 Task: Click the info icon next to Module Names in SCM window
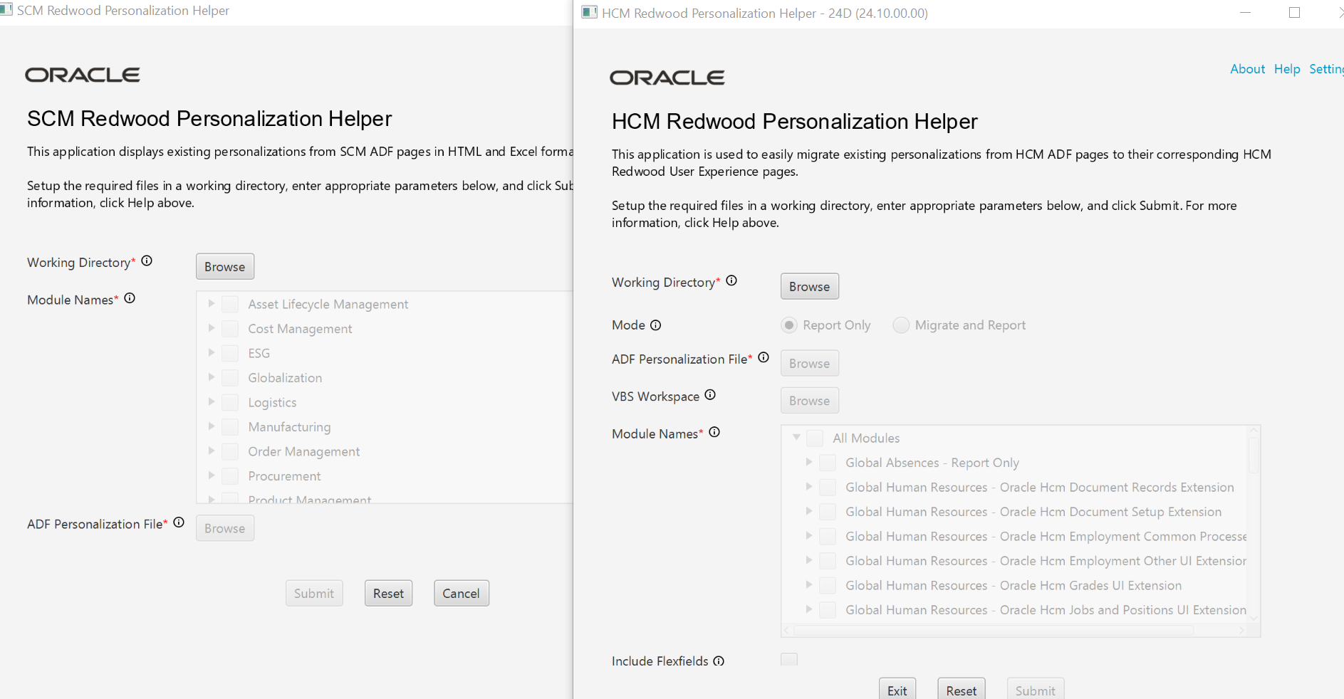130,298
